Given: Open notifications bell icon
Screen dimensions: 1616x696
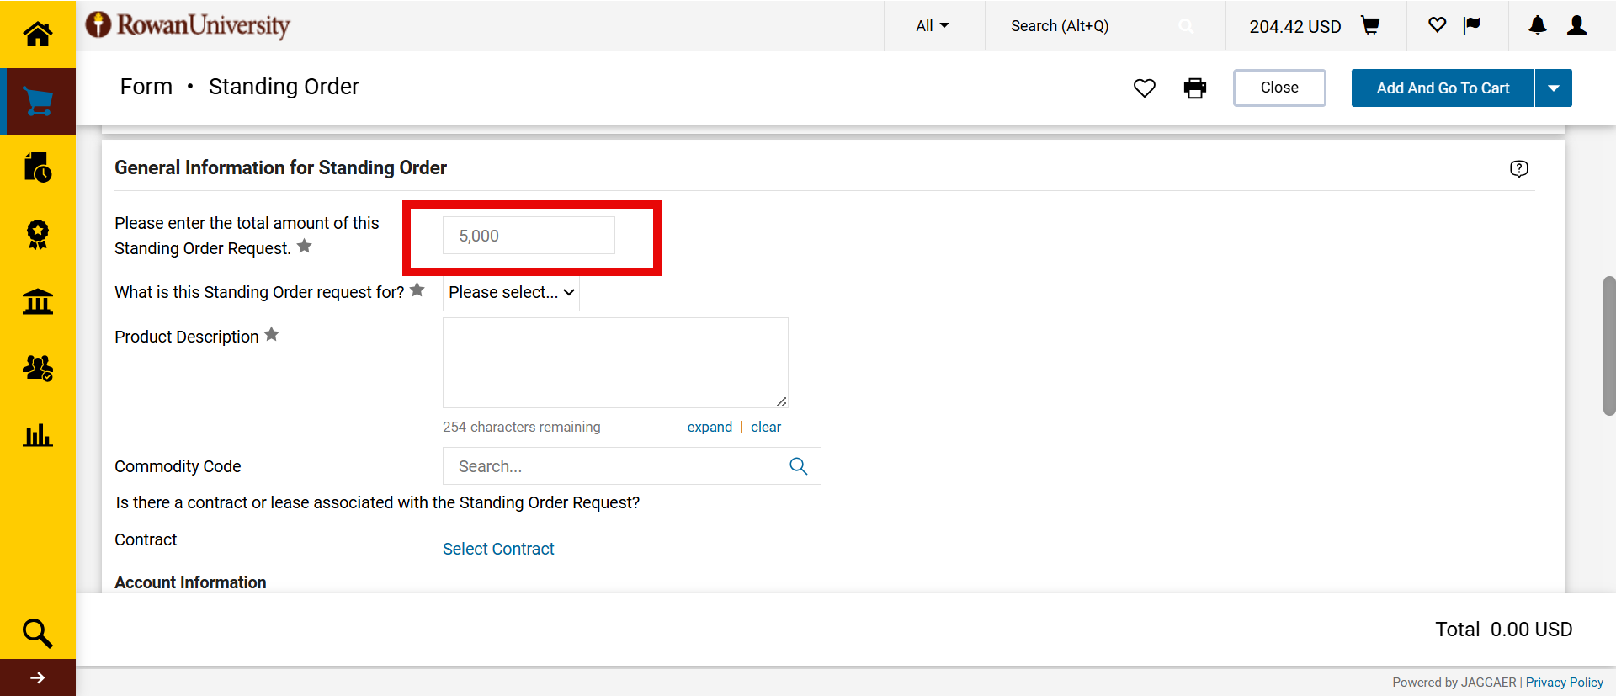Looking at the screenshot, I should tap(1537, 26).
